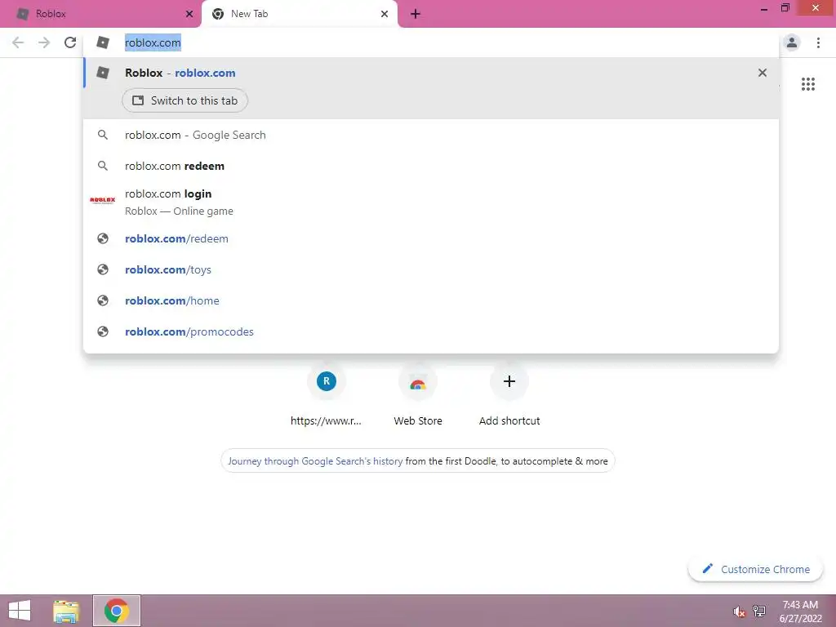Click the muted volume tray icon

(x=739, y=611)
